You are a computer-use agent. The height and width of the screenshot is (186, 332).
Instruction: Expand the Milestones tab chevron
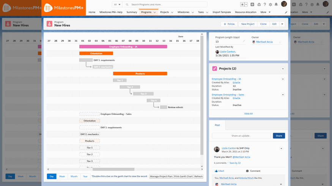point(193,12)
